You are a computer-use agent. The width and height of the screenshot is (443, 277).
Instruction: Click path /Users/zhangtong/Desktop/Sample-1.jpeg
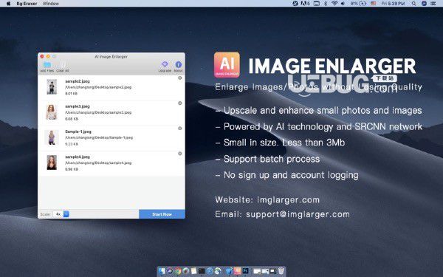pyautogui.click(x=99, y=137)
